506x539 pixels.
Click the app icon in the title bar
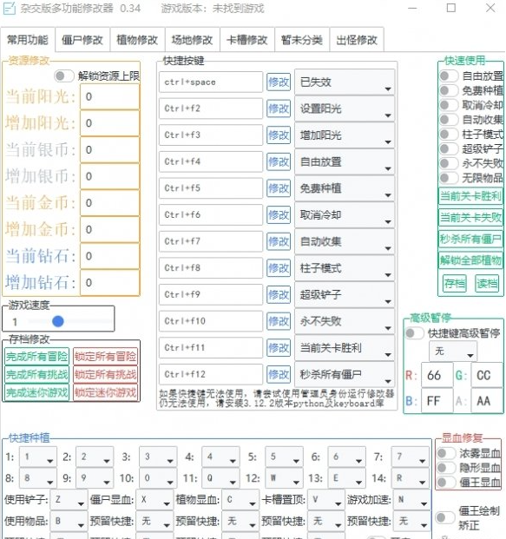click(x=9, y=9)
